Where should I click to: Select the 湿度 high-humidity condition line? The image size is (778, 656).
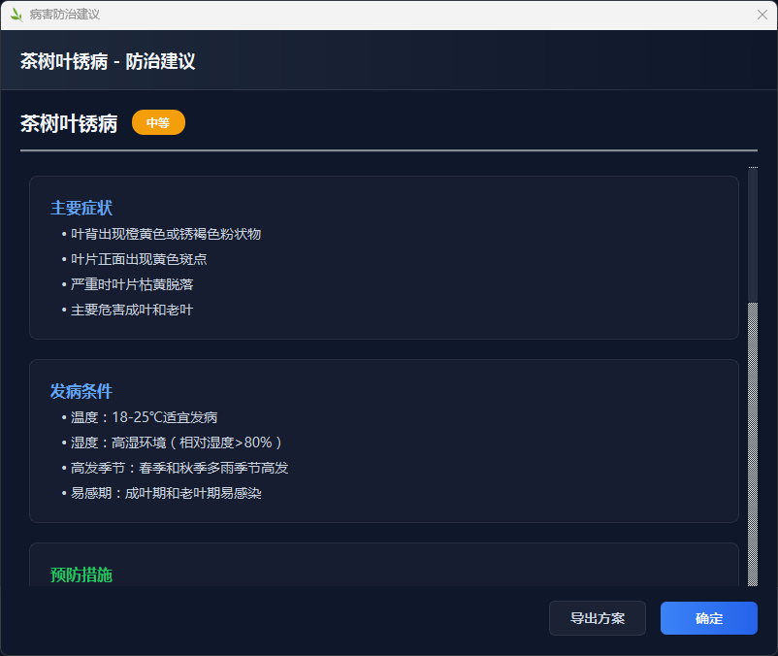coord(176,443)
